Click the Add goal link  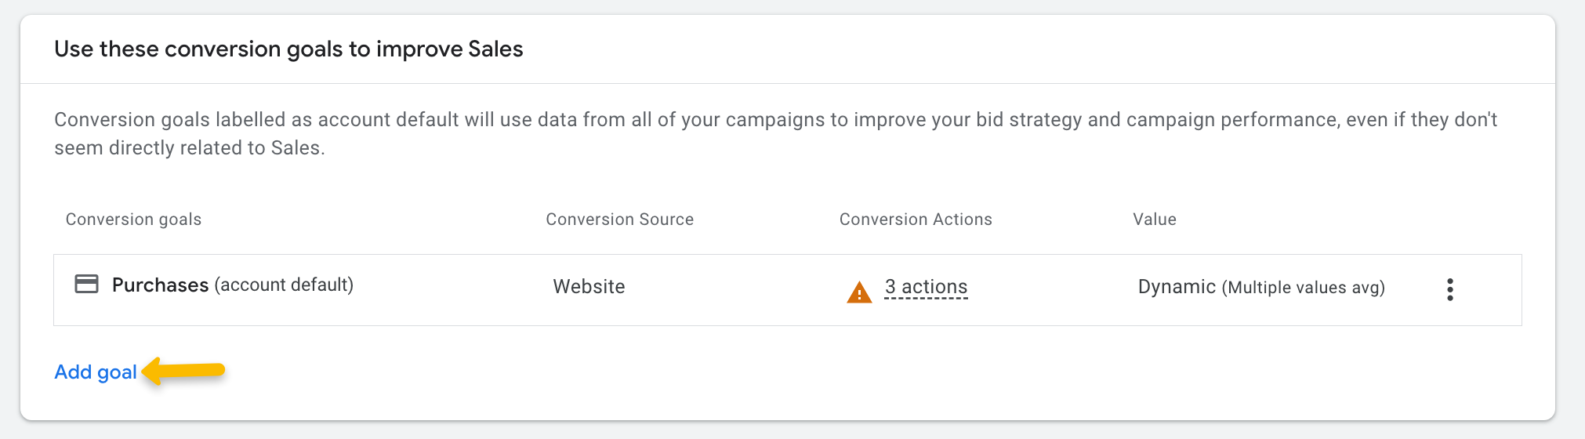click(x=96, y=372)
